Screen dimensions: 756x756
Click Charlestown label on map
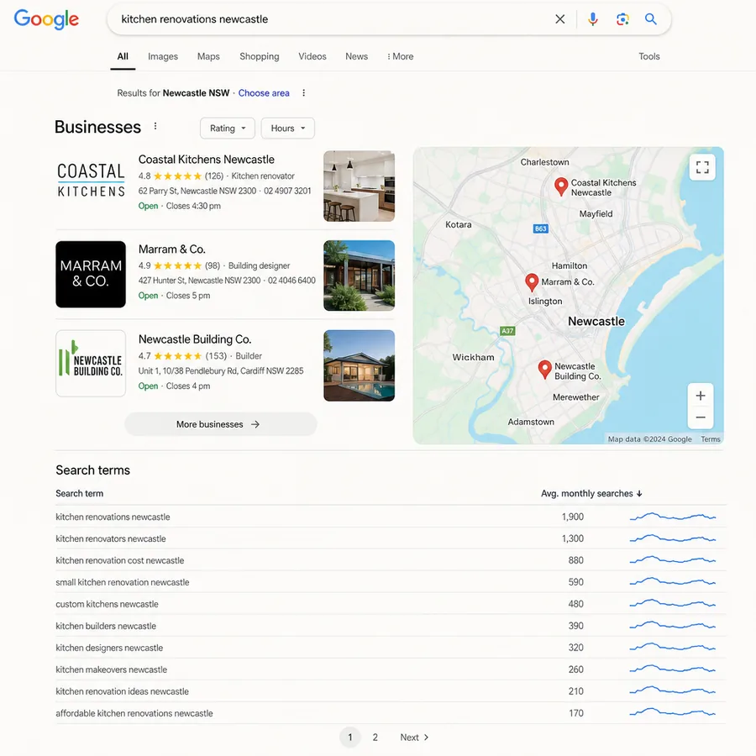click(x=545, y=162)
